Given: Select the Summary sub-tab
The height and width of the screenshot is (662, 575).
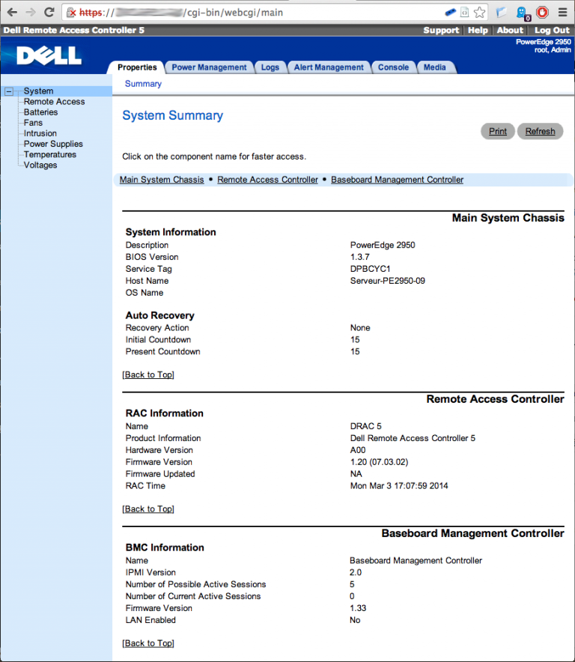Looking at the screenshot, I should 143,84.
